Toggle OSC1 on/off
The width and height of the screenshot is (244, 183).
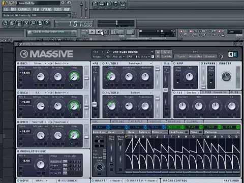(x=18, y=64)
